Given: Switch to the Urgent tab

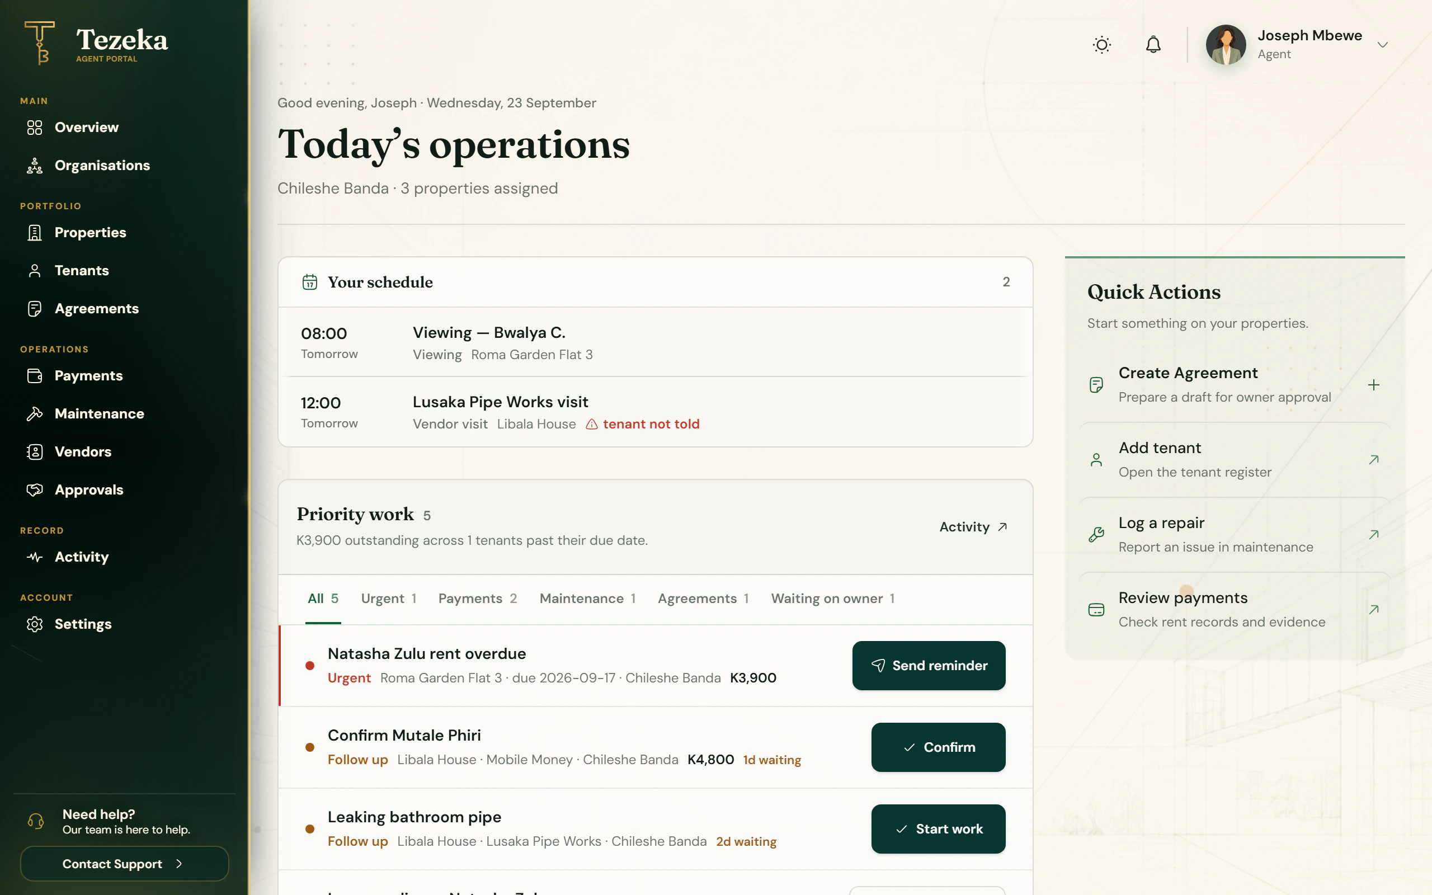Looking at the screenshot, I should coord(389,599).
